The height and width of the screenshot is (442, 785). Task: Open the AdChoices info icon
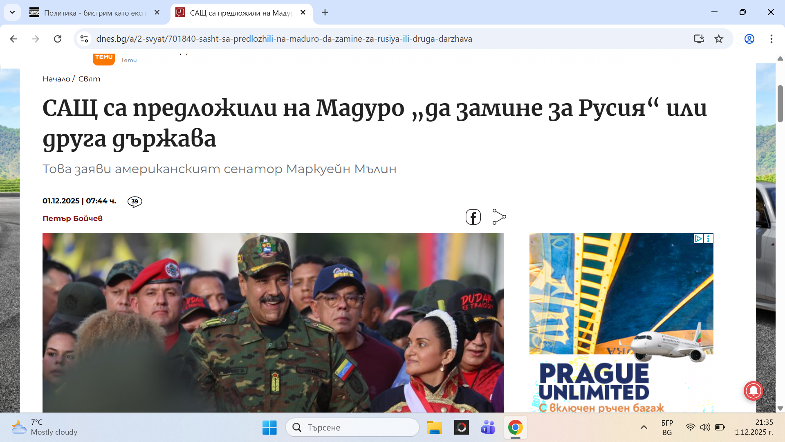click(x=698, y=239)
